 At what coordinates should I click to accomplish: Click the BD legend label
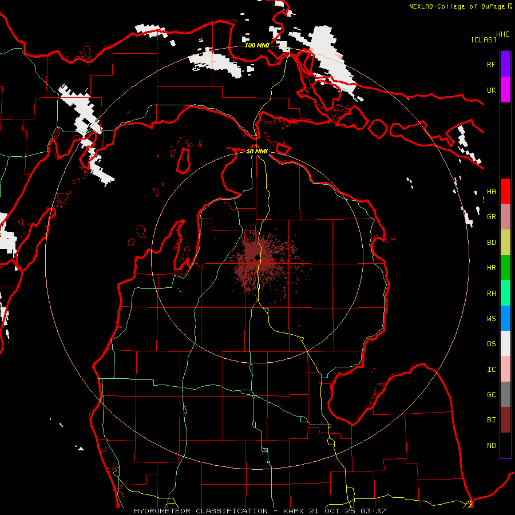[x=491, y=243]
